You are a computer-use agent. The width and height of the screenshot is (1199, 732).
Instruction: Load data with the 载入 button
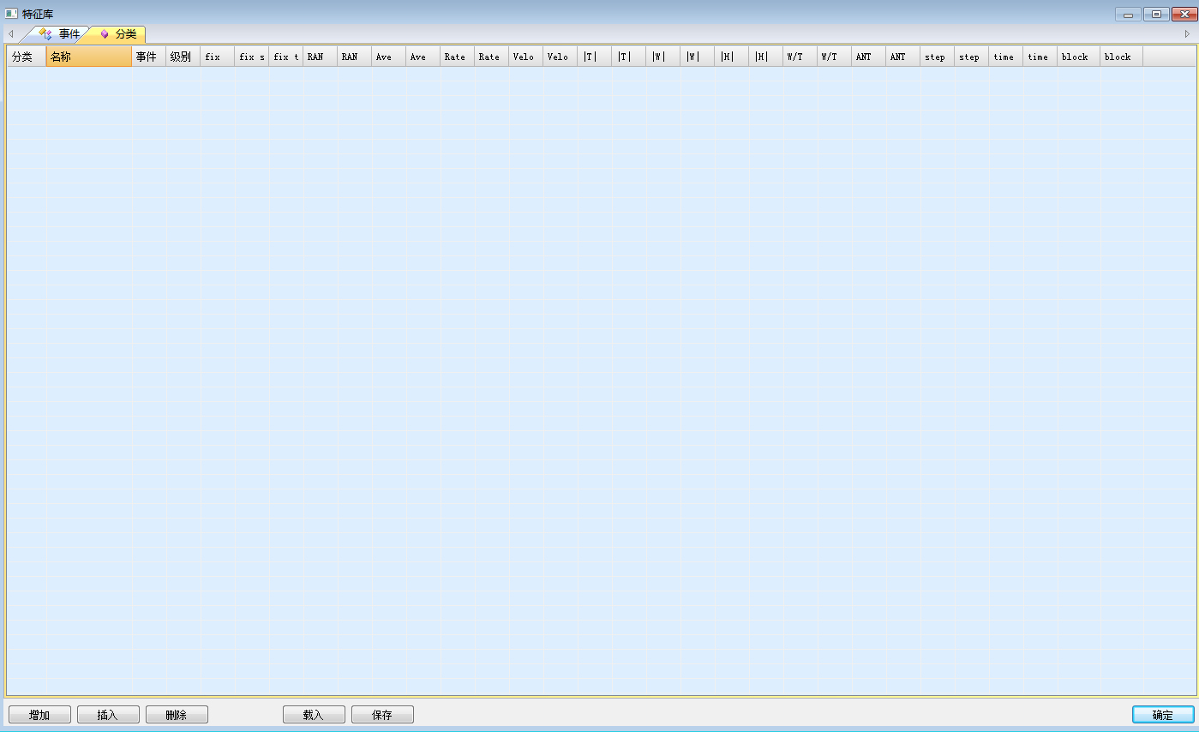(x=314, y=715)
